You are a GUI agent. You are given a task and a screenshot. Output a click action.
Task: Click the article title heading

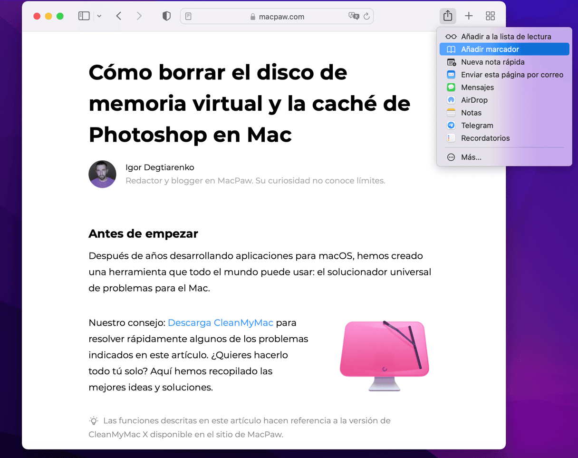pyautogui.click(x=249, y=103)
